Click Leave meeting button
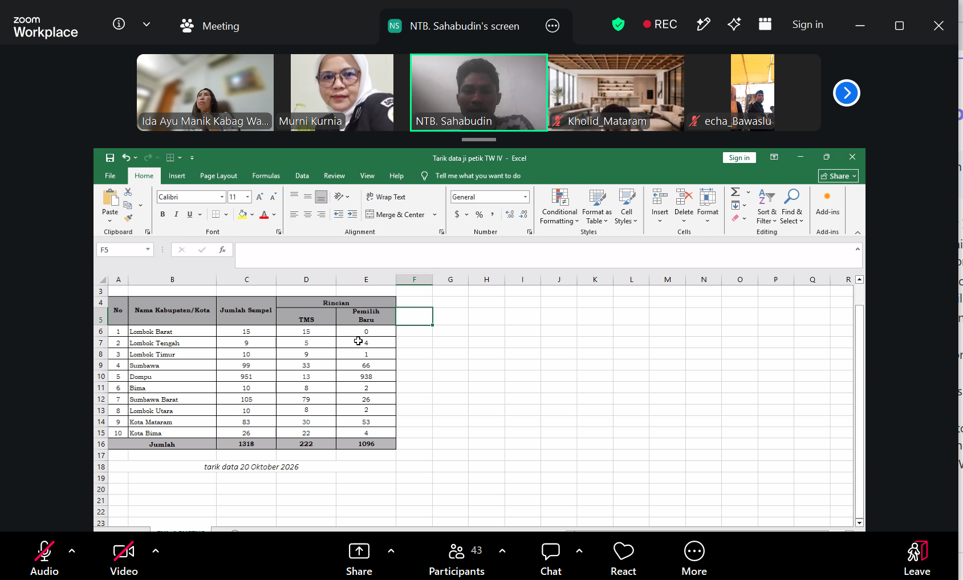The width and height of the screenshot is (963, 580). [x=917, y=558]
